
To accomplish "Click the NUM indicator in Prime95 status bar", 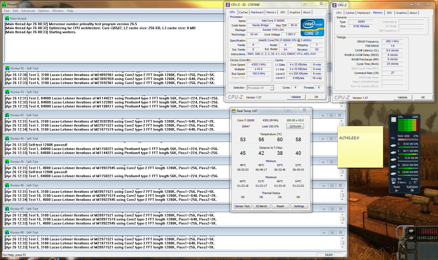I will [x=329, y=255].
